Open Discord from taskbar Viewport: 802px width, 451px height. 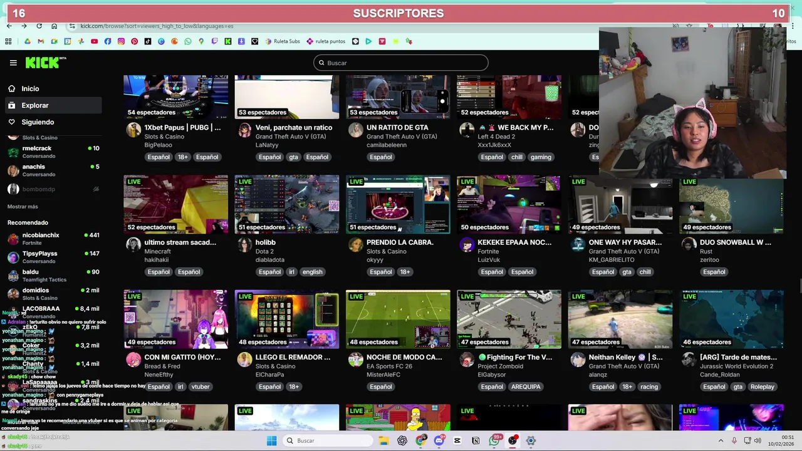point(439,440)
